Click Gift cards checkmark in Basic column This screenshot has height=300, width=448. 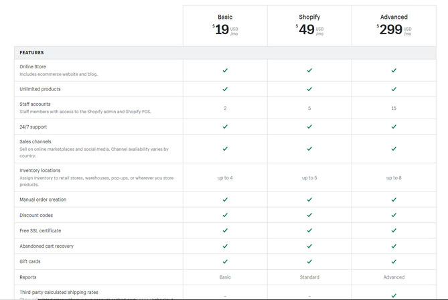(225, 261)
